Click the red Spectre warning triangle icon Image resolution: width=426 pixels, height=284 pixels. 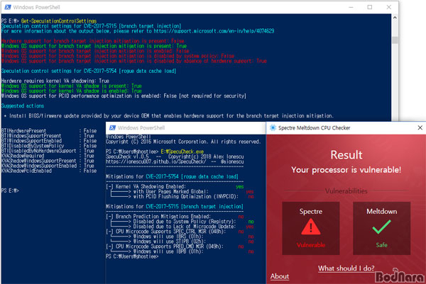pyautogui.click(x=311, y=227)
